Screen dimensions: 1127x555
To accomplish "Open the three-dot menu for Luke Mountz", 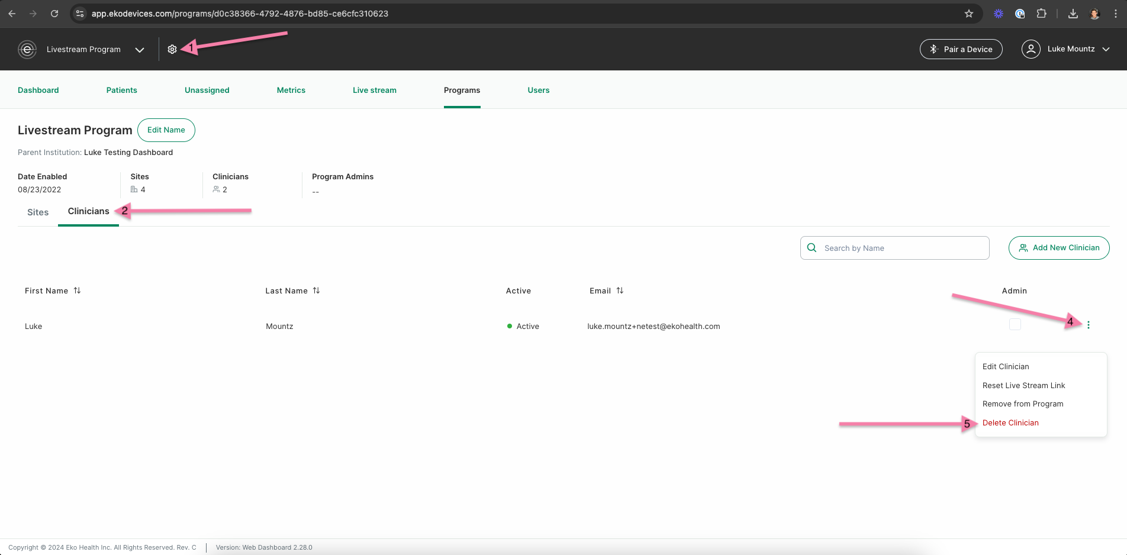I will pos(1088,325).
